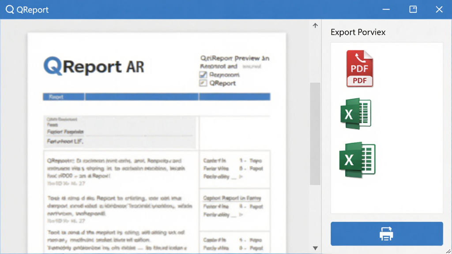Image resolution: width=452 pixels, height=254 pixels.
Task: Close the QReport window
Action: 439,10
